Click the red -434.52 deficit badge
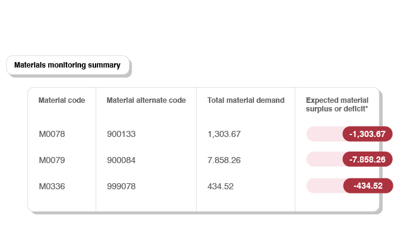 tap(368, 186)
